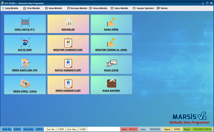Click Müşteri Ödeme Al (END) tile

112,44
